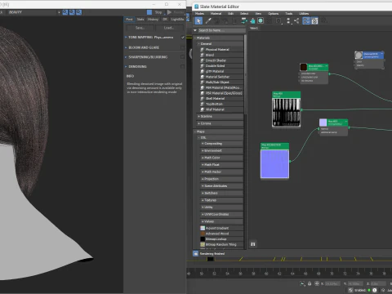Click the Render play icon
392x294 pixels.
[x=169, y=12]
